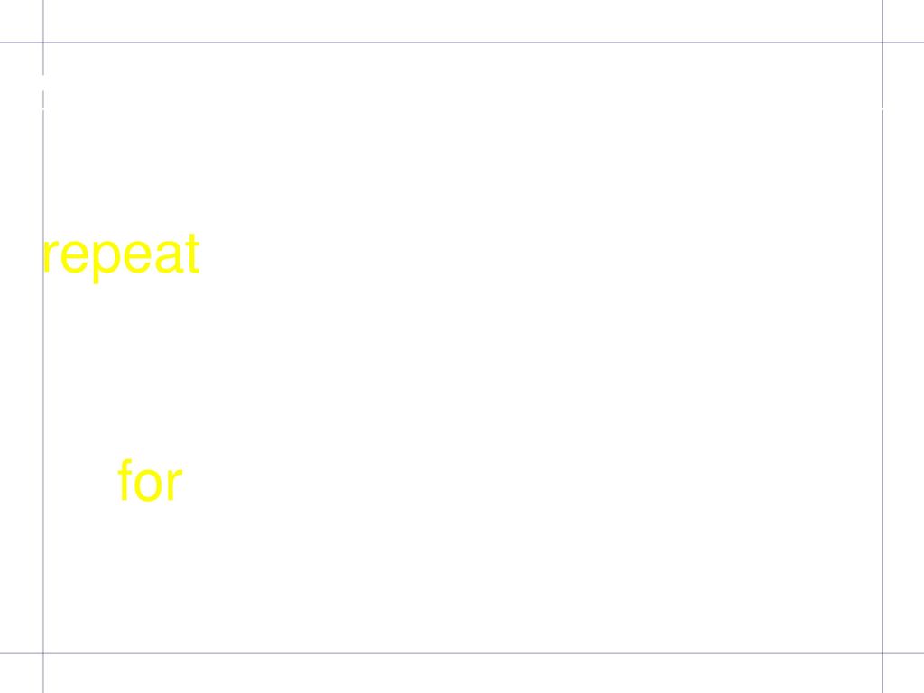The image size is (924, 693).
Task: Click the letter "f" in for
Action: [125, 480]
